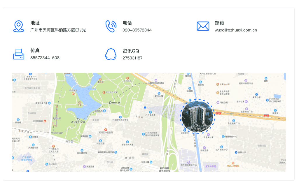Click the fax number 85572344-608
299x185 pixels.
click(45, 58)
